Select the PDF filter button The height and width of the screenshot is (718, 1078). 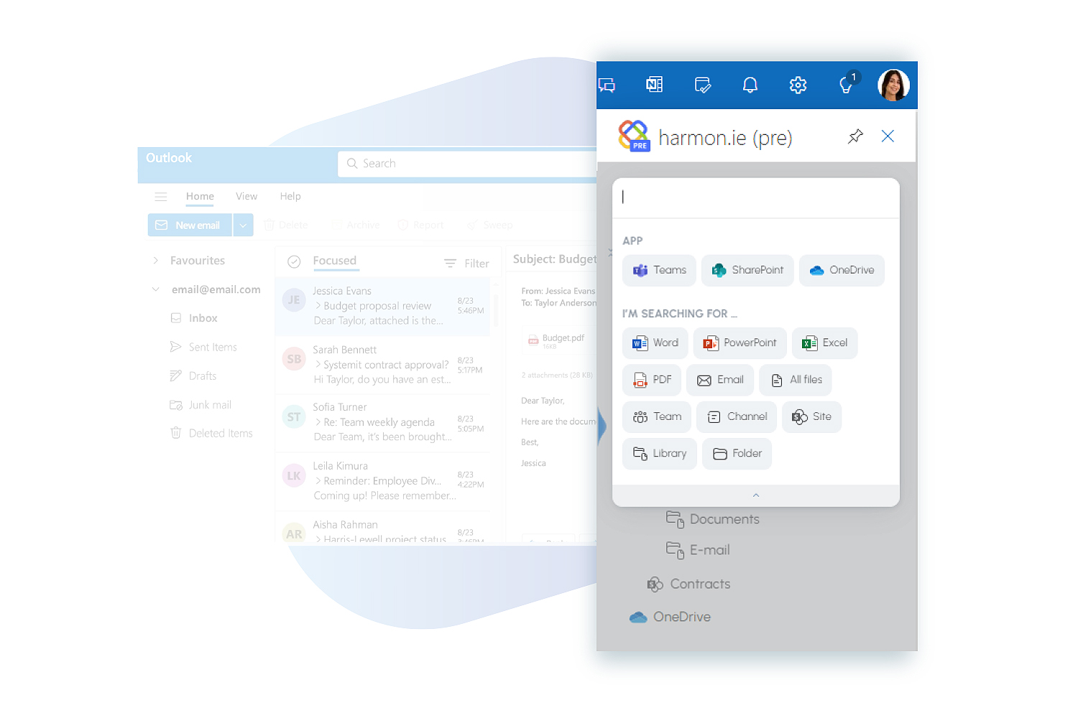(x=652, y=380)
